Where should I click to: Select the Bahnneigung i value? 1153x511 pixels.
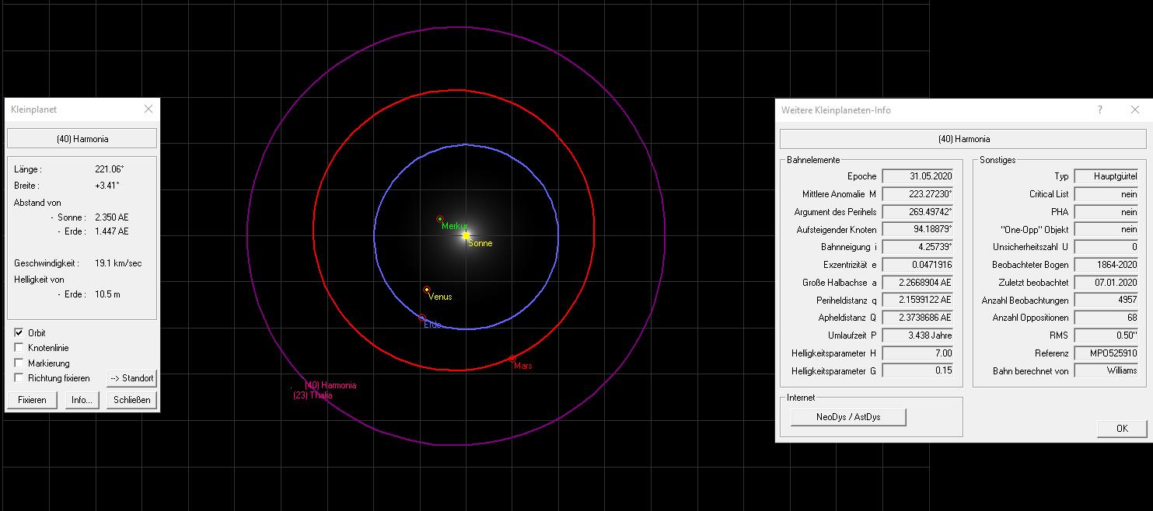(x=917, y=247)
